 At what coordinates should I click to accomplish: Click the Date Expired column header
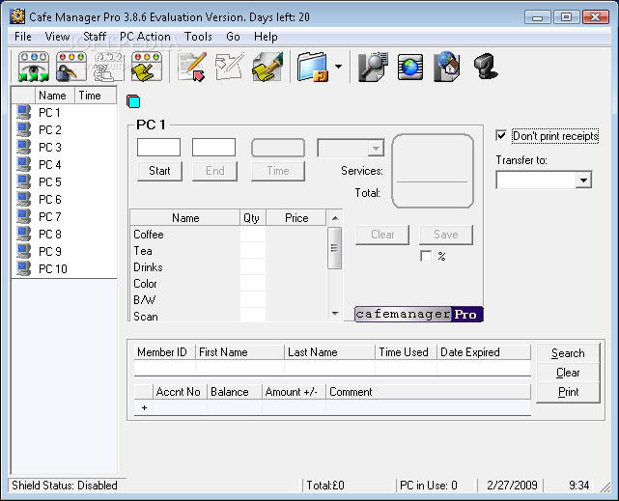click(x=484, y=352)
